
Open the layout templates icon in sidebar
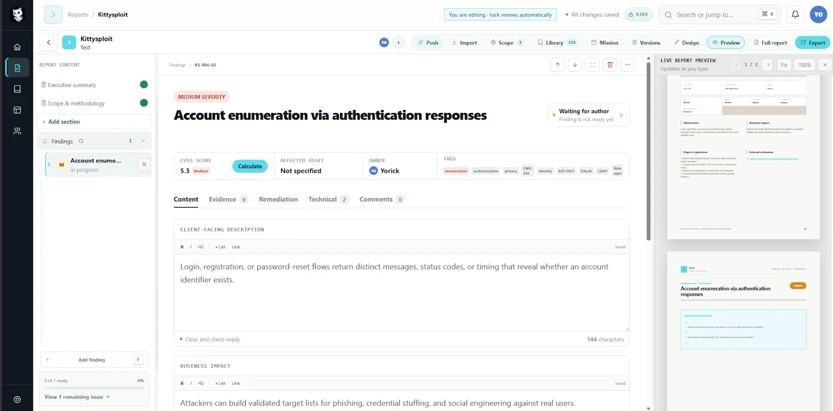click(17, 110)
